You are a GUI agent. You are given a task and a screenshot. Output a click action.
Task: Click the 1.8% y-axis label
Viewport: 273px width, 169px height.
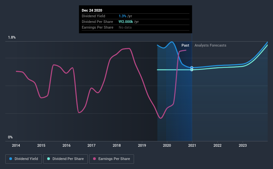12,38
